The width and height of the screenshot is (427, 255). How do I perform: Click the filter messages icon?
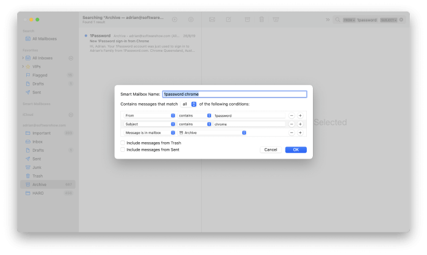(x=191, y=20)
